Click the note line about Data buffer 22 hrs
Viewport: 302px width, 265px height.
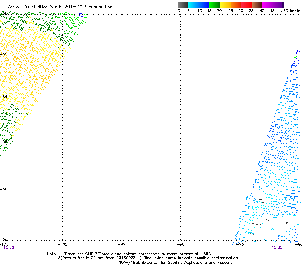coord(148,258)
